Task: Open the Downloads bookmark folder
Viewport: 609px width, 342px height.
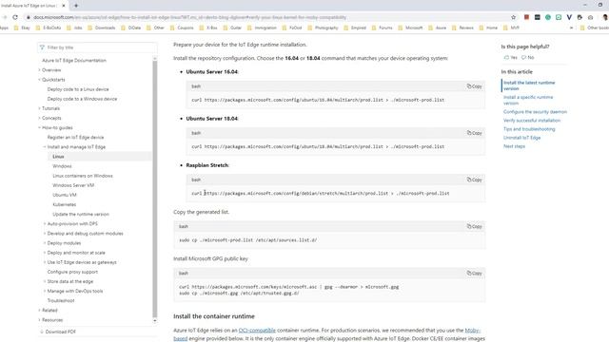Action: [102, 28]
